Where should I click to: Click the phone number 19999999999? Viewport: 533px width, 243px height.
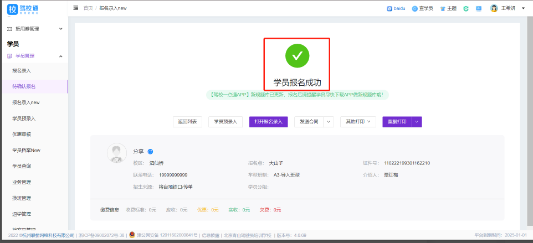click(173, 175)
